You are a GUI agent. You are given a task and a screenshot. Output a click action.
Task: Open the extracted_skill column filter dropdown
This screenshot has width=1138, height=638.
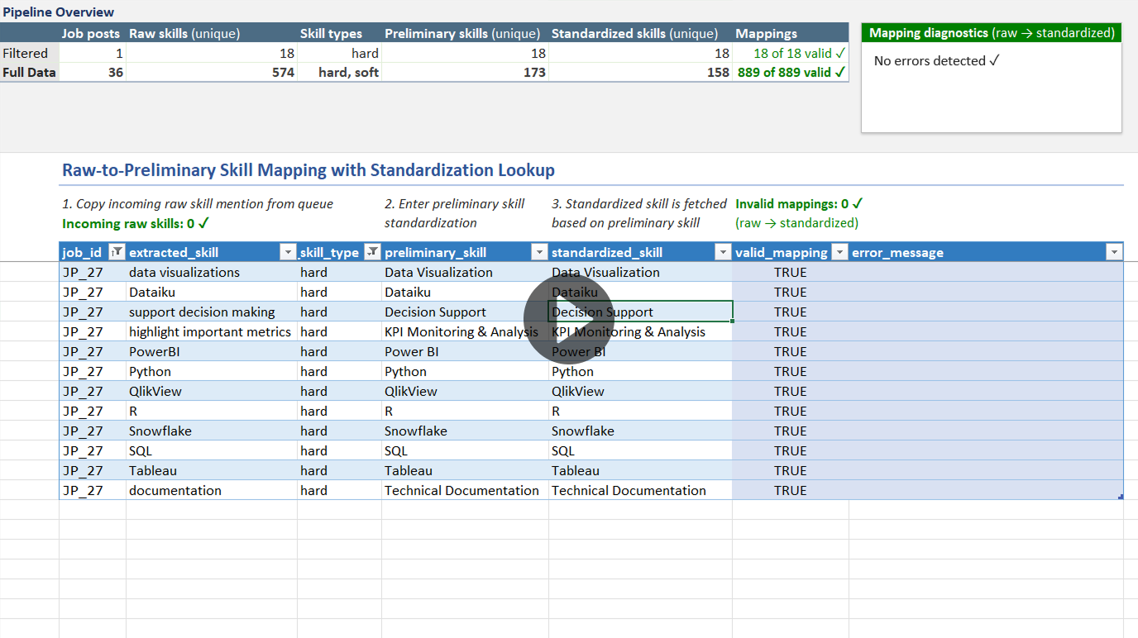pos(288,252)
